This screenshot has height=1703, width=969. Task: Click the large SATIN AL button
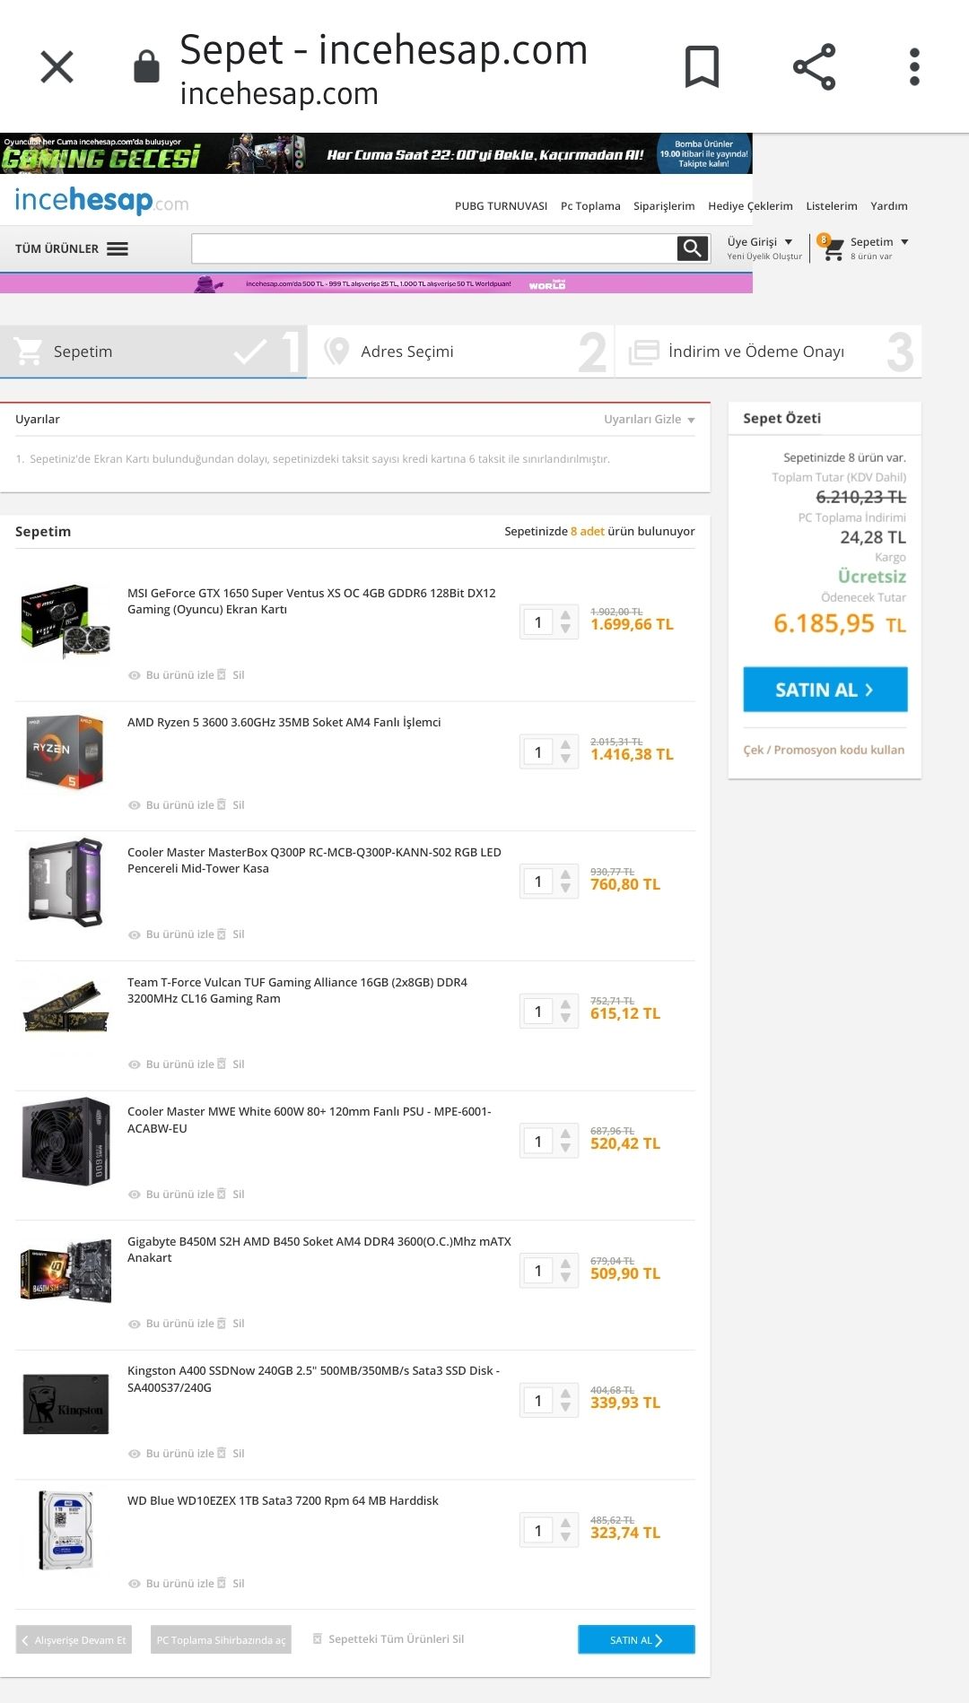coord(825,690)
